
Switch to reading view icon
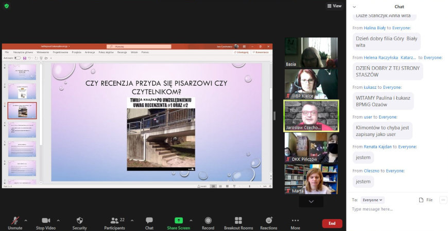227,186
